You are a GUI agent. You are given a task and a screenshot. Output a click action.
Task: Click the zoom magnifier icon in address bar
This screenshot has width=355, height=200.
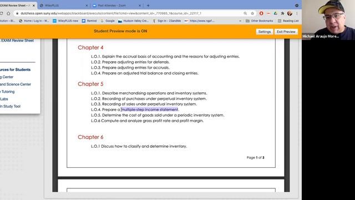coord(245,13)
